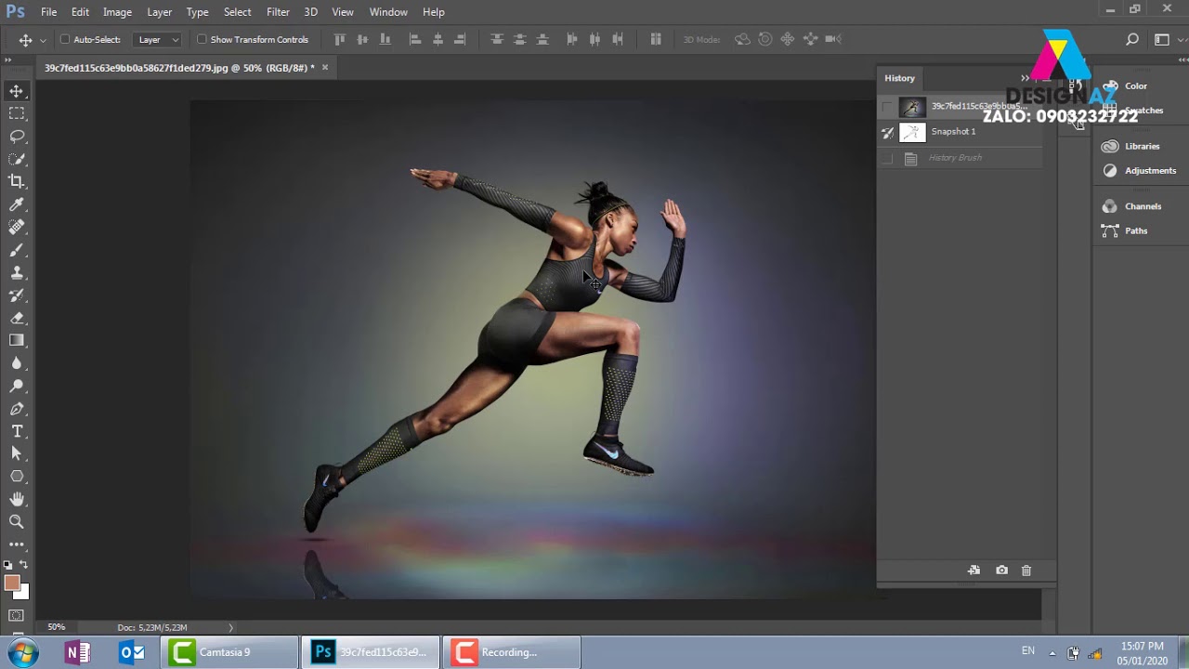Open the Select menu
This screenshot has width=1189, height=669.
tap(237, 12)
